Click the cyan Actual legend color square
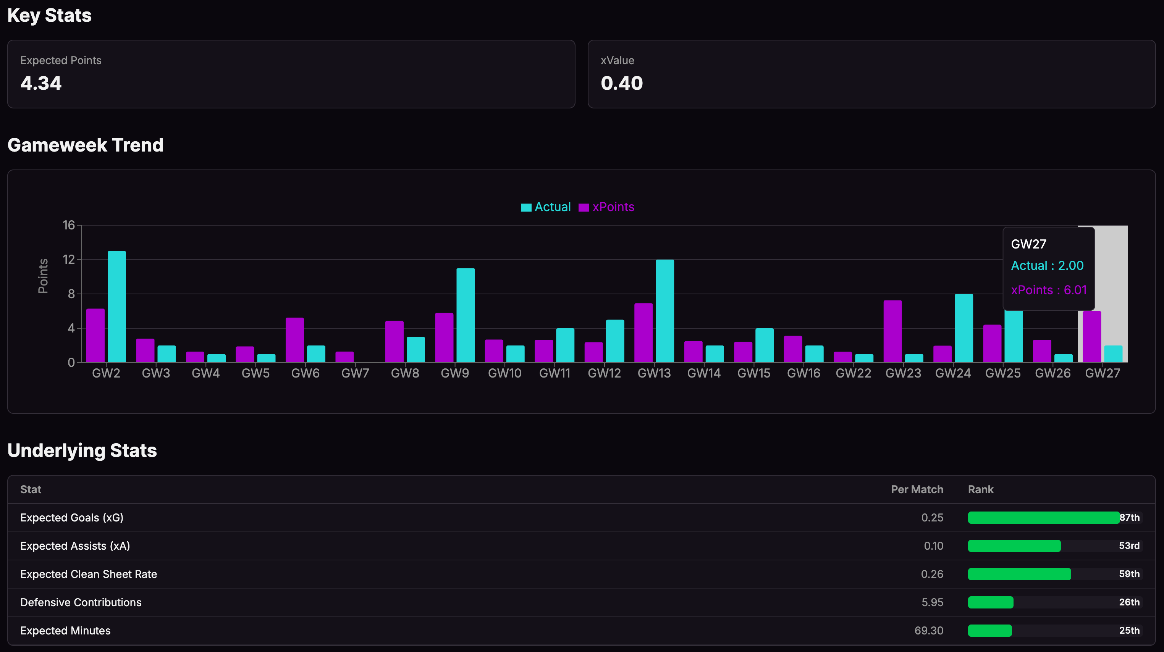 click(525, 207)
